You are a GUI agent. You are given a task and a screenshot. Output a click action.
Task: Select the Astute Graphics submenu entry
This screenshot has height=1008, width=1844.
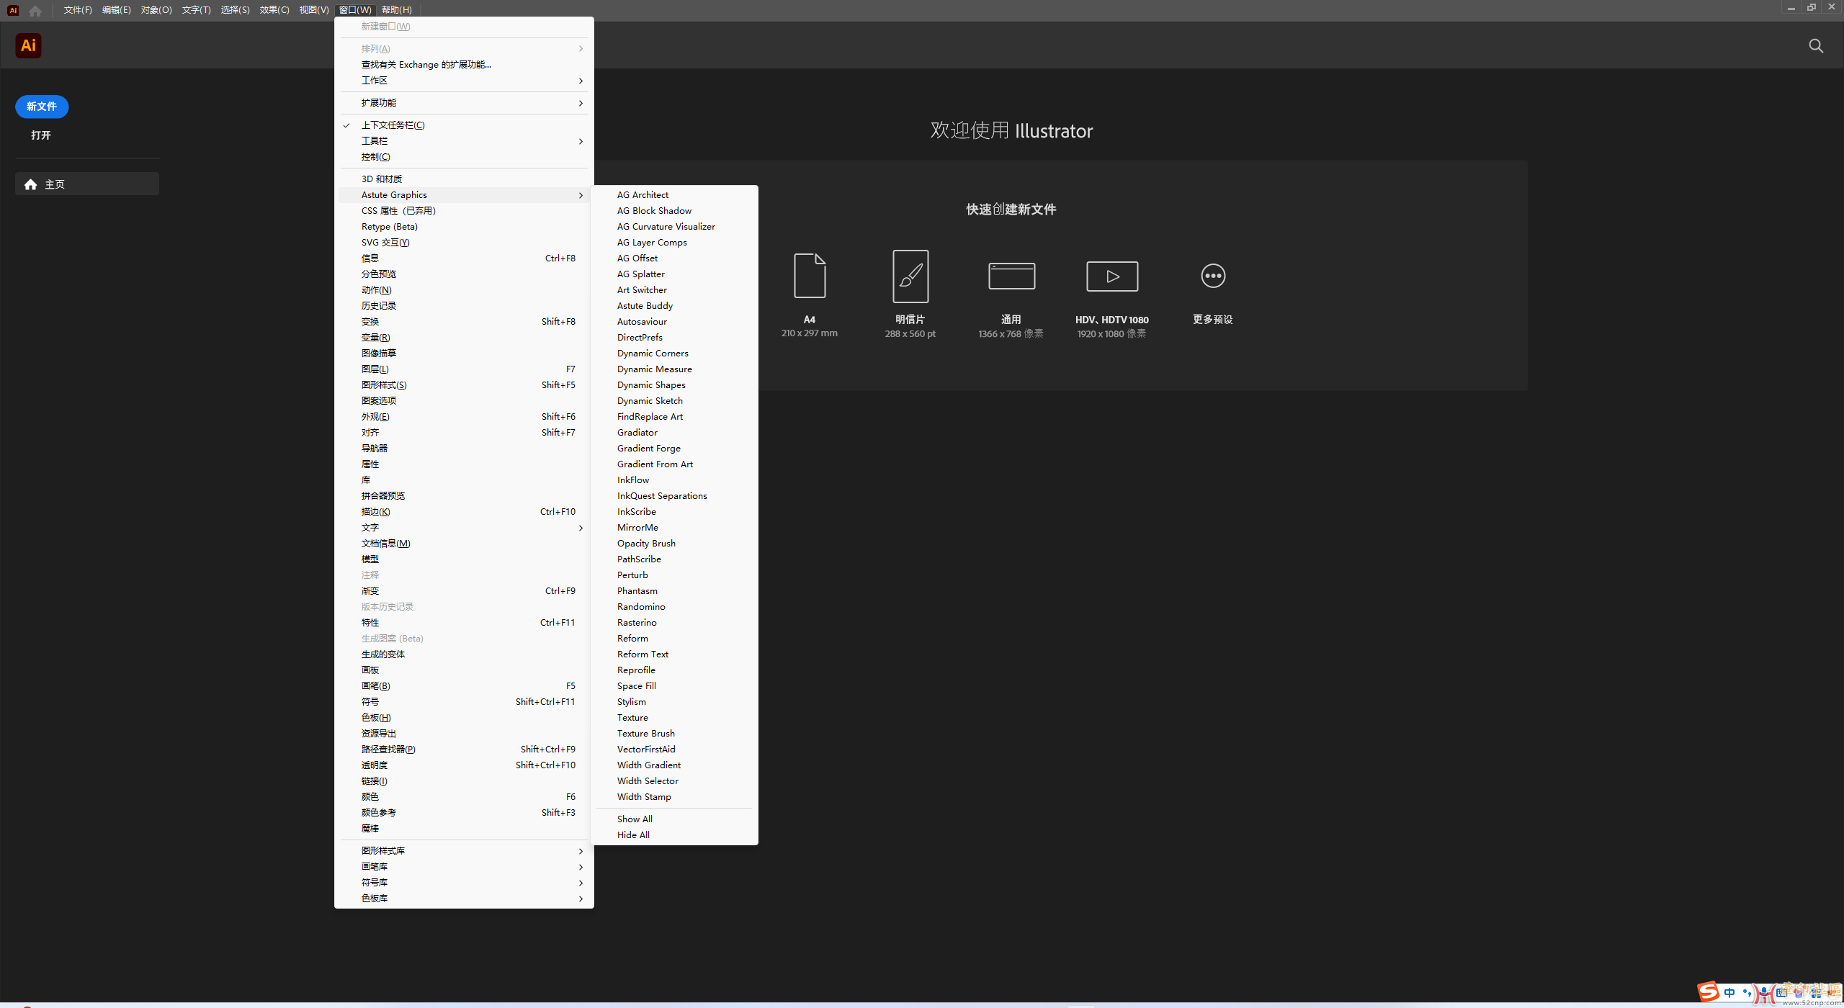pos(464,195)
